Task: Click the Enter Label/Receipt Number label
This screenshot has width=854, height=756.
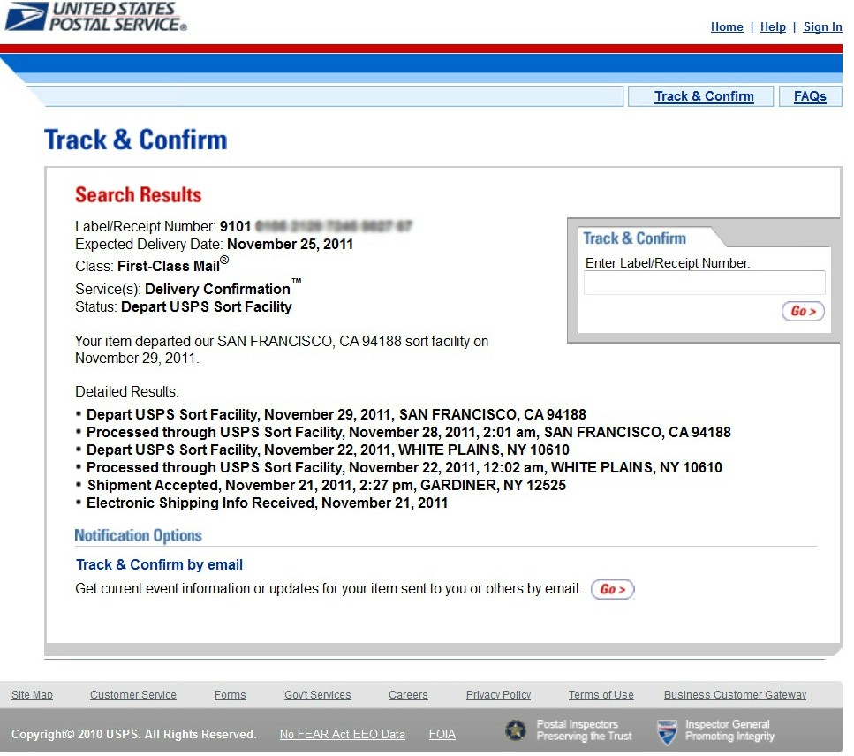Action: point(667,263)
